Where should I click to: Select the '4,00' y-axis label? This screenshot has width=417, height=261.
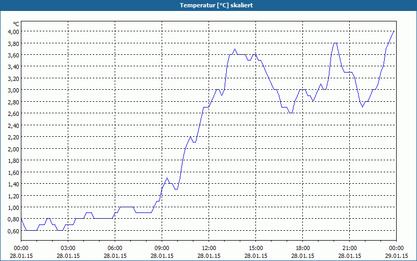click(14, 31)
